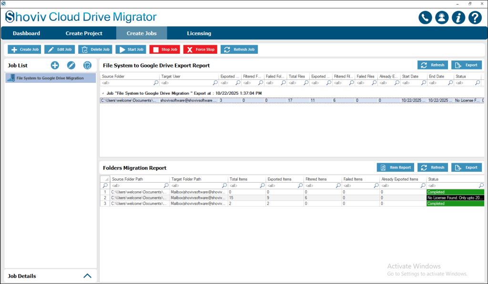Open Item Report in Folders Migration Report
The width and height of the screenshot is (488, 284).
tap(396, 167)
